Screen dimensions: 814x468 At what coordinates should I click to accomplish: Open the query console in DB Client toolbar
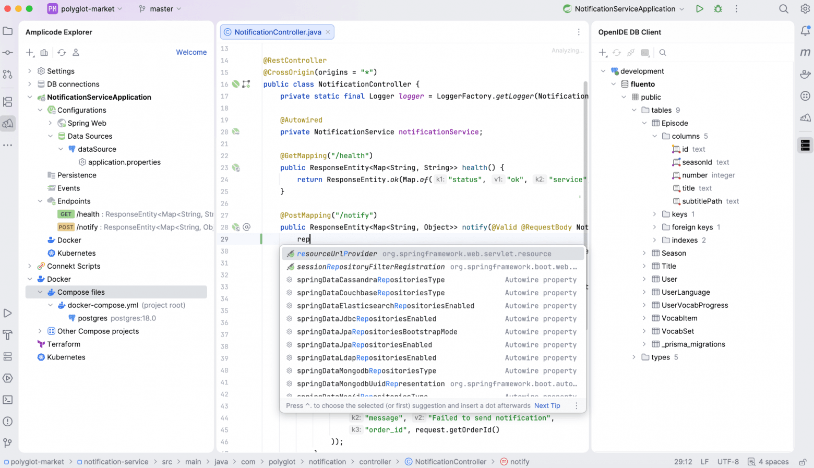click(645, 53)
